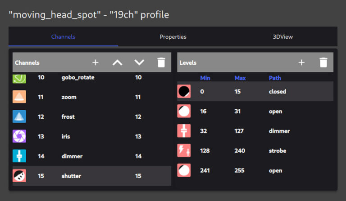Open the 3DView tab
The image size is (346, 201).
pyautogui.click(x=282, y=37)
